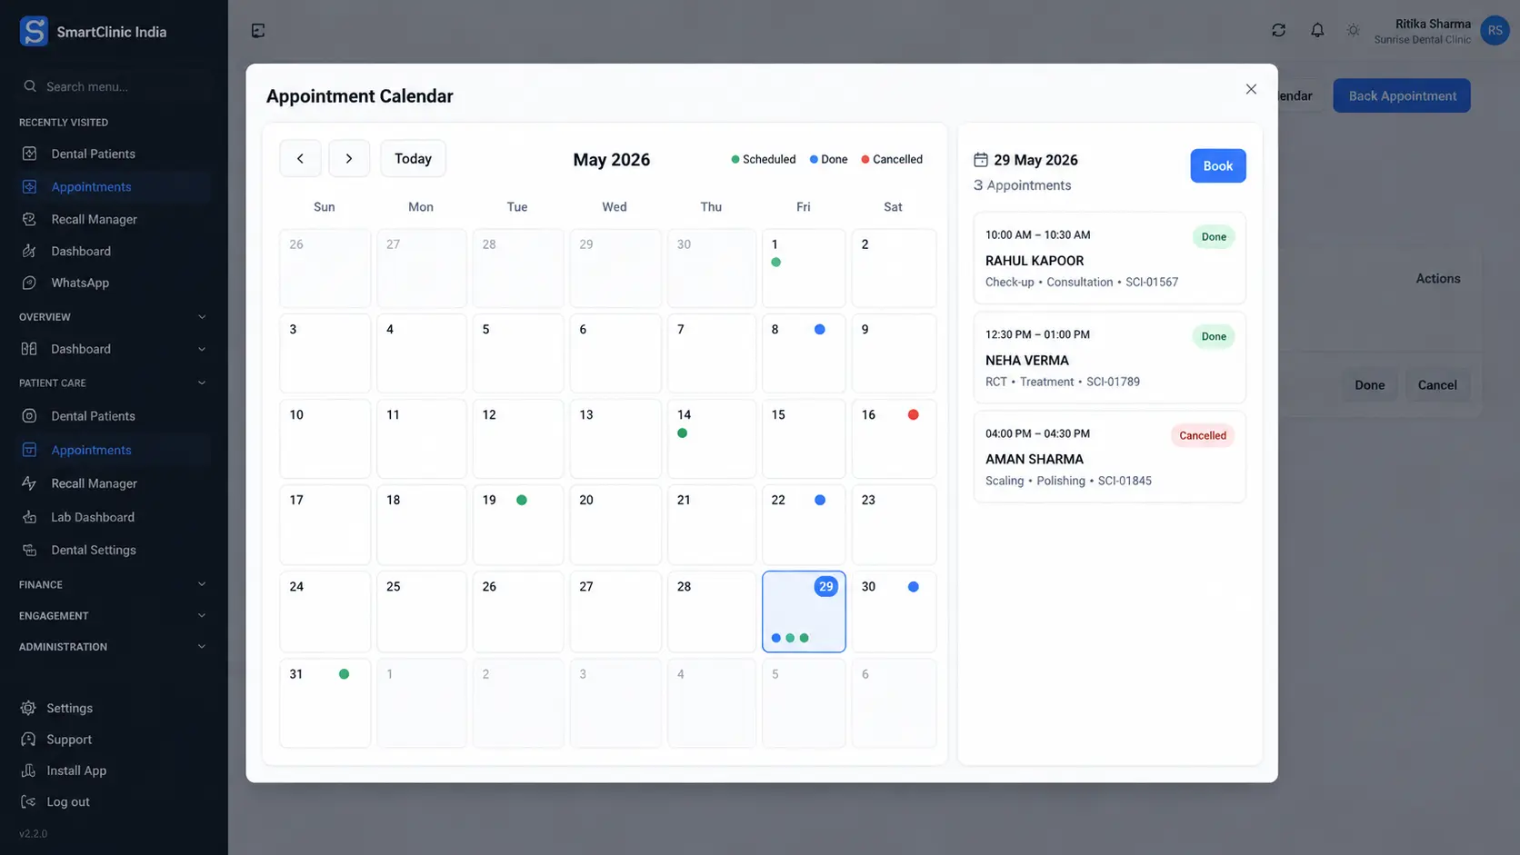Viewport: 1520px width, 855px height.
Task: Open Aman Sharma cancelled appointment card
Action: (x=1109, y=457)
